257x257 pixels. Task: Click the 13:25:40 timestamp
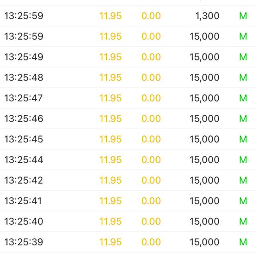(24, 221)
